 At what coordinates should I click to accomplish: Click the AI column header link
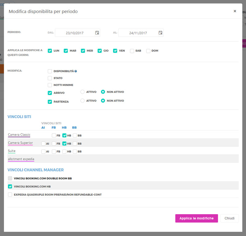[x=43, y=127]
